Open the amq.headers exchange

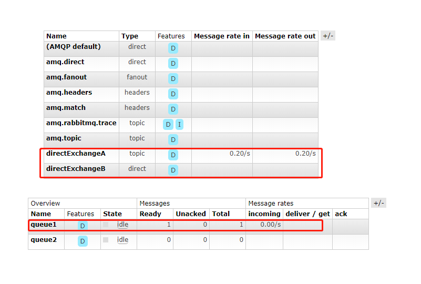[69, 93]
